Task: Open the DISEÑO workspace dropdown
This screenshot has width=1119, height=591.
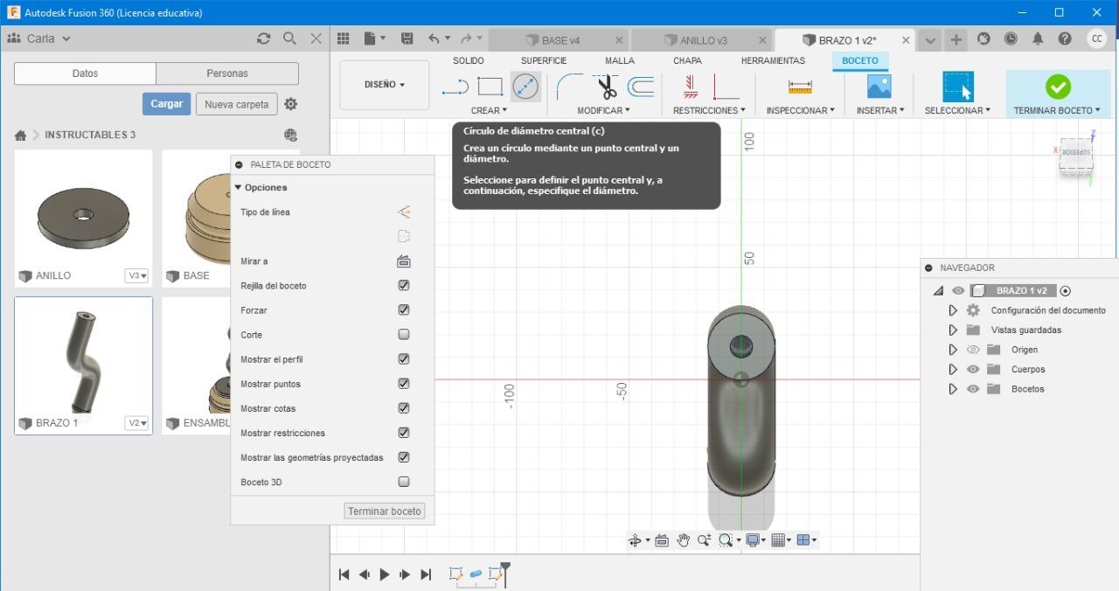Action: tap(384, 85)
